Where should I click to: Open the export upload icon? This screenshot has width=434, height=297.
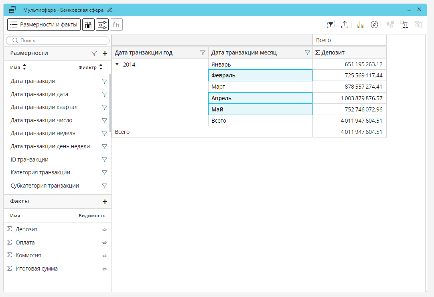345,25
